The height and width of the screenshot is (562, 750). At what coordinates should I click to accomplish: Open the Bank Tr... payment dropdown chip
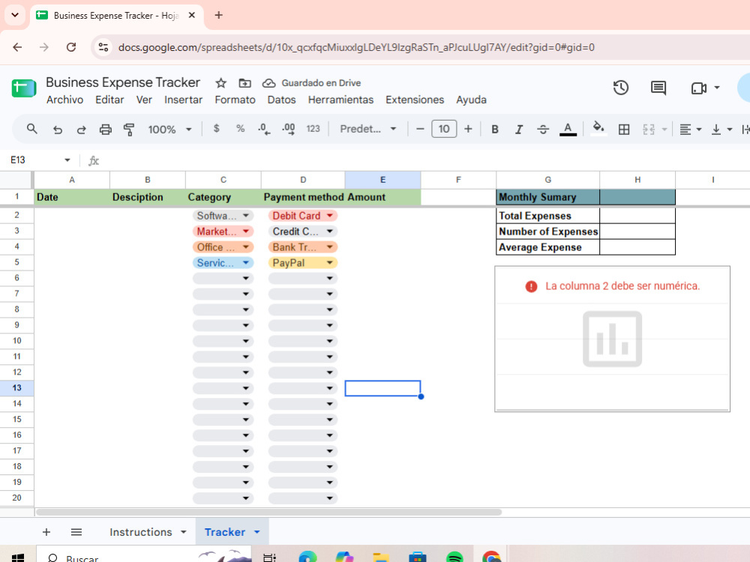point(303,247)
